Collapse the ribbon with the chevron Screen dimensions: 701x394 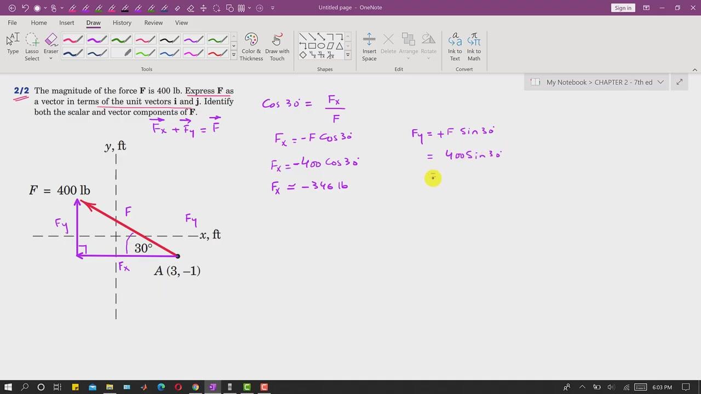click(x=694, y=69)
